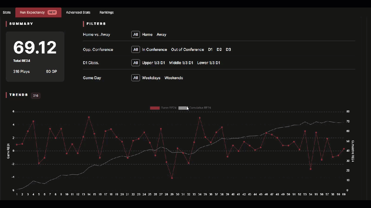Click the Game RE24 data point for game 60

[344, 149]
